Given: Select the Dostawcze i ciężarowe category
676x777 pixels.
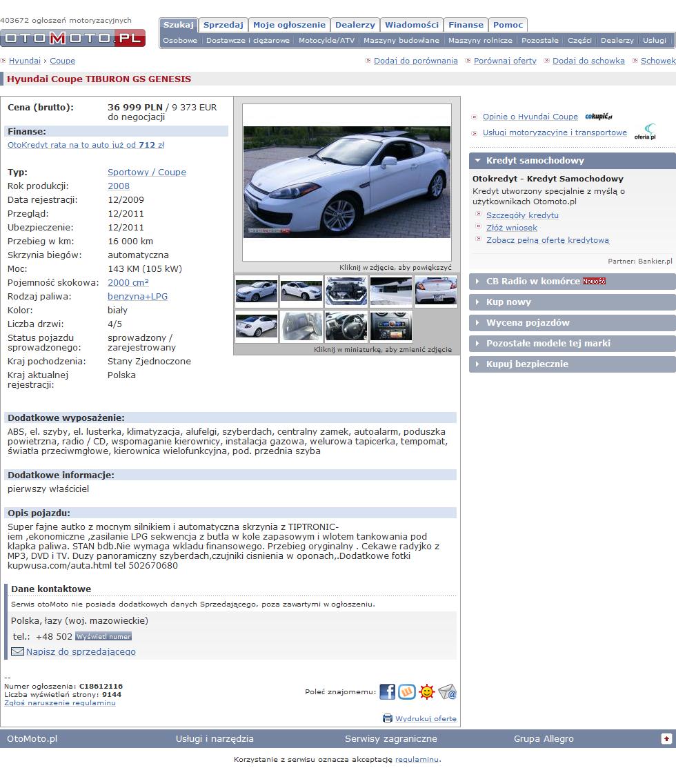Looking at the screenshot, I should coord(248,41).
